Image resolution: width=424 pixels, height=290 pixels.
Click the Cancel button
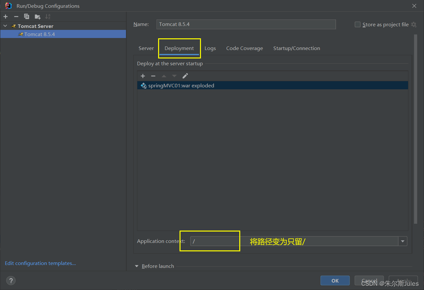click(369, 281)
